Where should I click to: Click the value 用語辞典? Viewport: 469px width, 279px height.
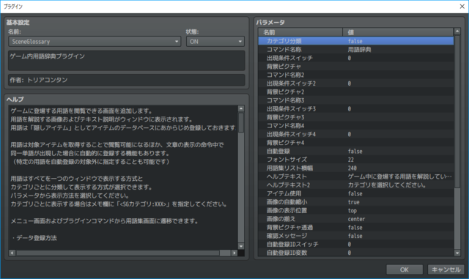click(x=359, y=49)
